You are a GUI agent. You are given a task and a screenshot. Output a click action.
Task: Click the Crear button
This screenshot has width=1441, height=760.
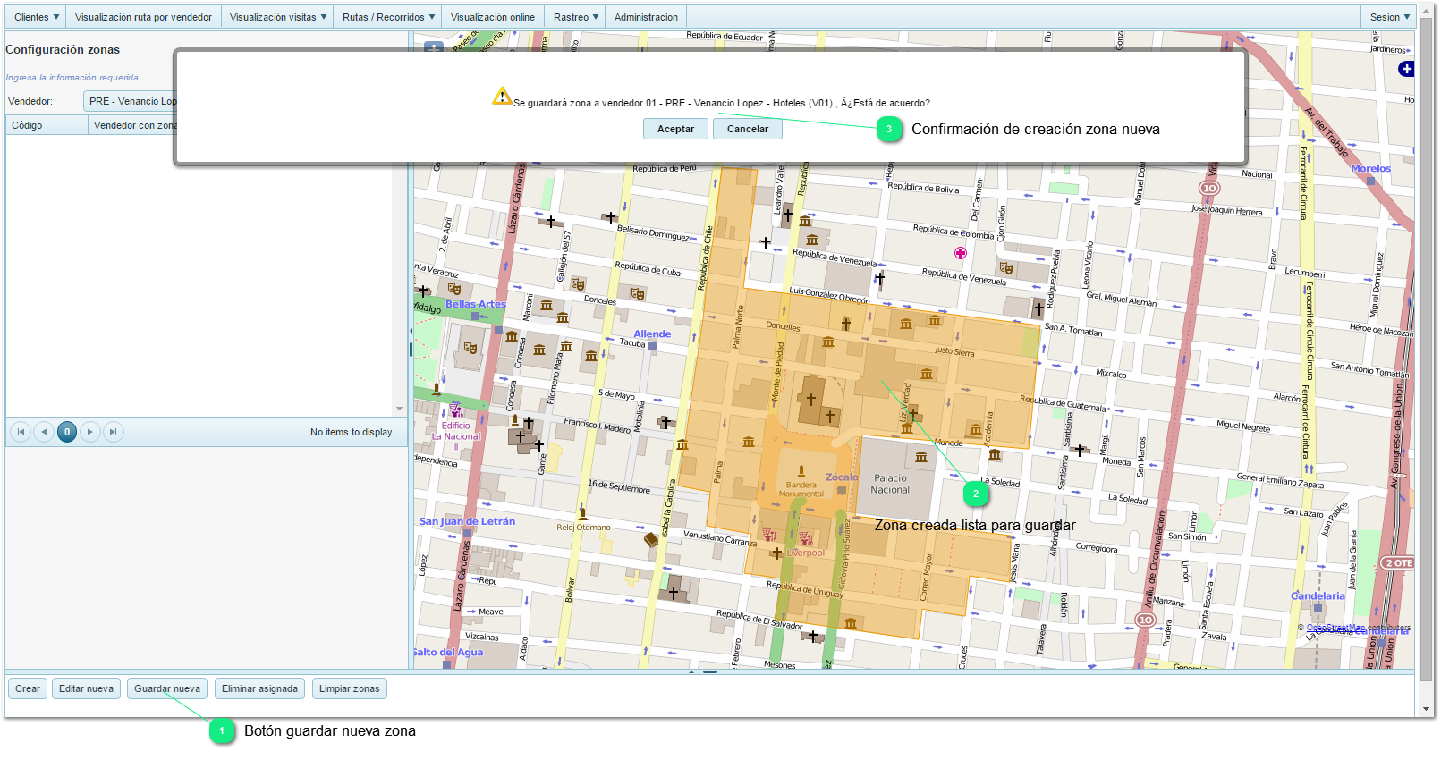click(x=28, y=688)
